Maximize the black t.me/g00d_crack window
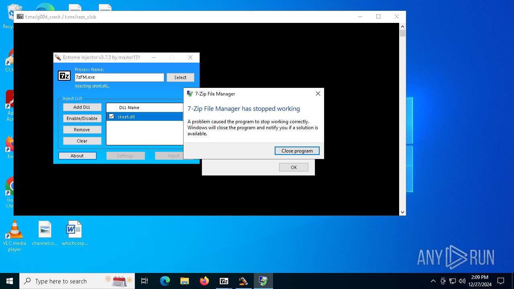This screenshot has height=289, width=514. [378, 16]
